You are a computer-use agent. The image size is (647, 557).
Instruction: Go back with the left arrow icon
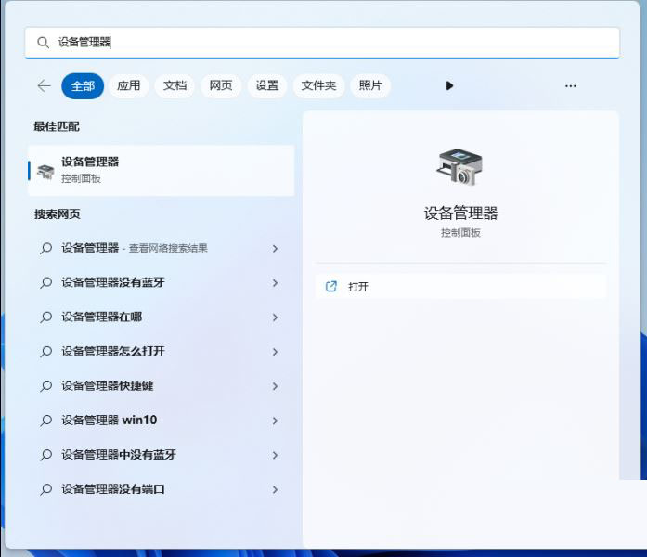point(45,85)
